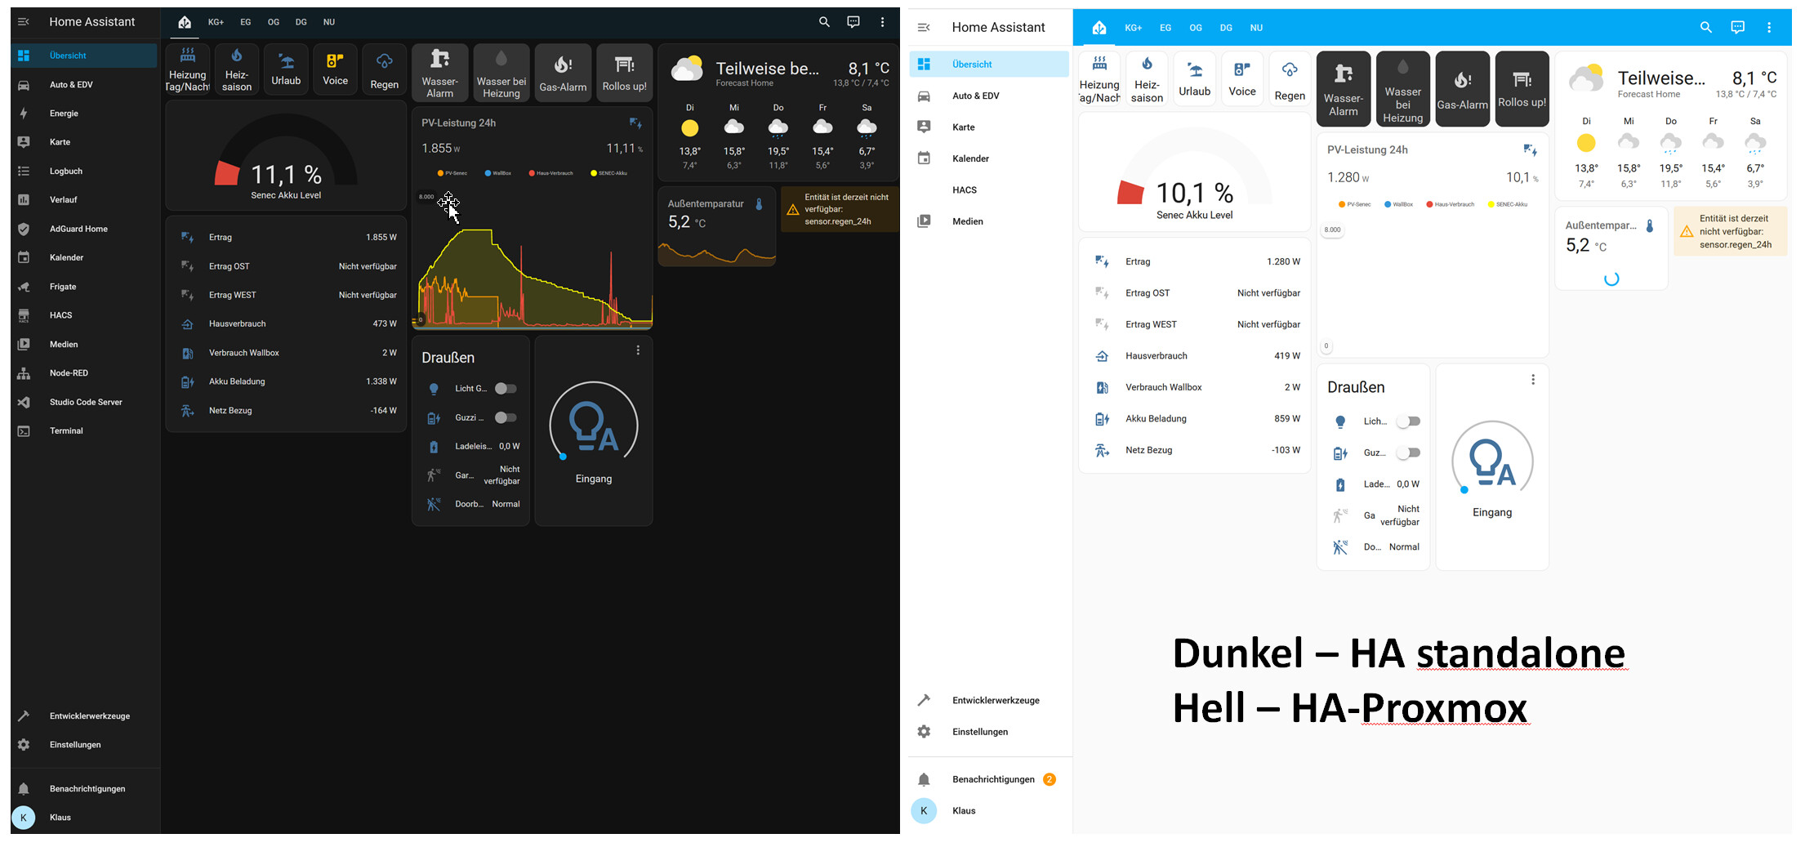The width and height of the screenshot is (1805, 856).
Task: Open Energie in dark sidebar
Action: [85, 114]
